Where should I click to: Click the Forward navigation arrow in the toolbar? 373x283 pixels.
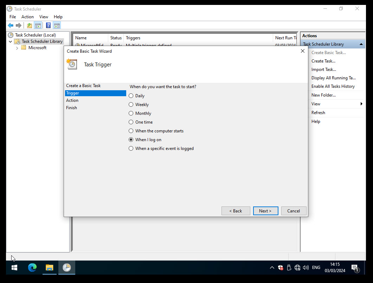coord(18,25)
